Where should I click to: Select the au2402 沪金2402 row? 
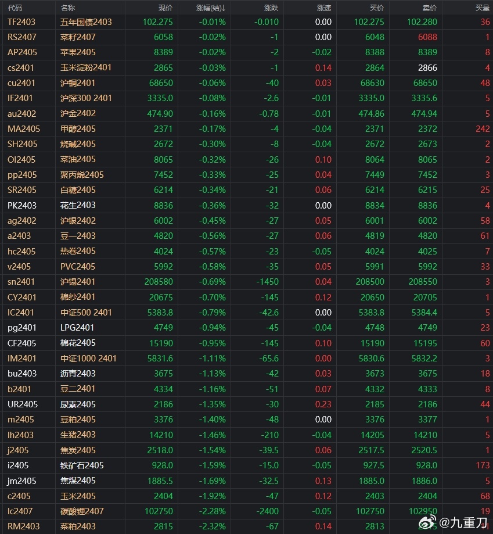click(x=246, y=113)
